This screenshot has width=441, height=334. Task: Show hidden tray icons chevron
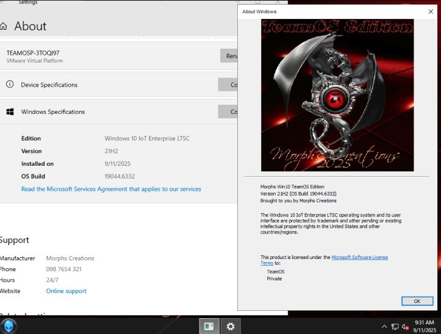384,327
